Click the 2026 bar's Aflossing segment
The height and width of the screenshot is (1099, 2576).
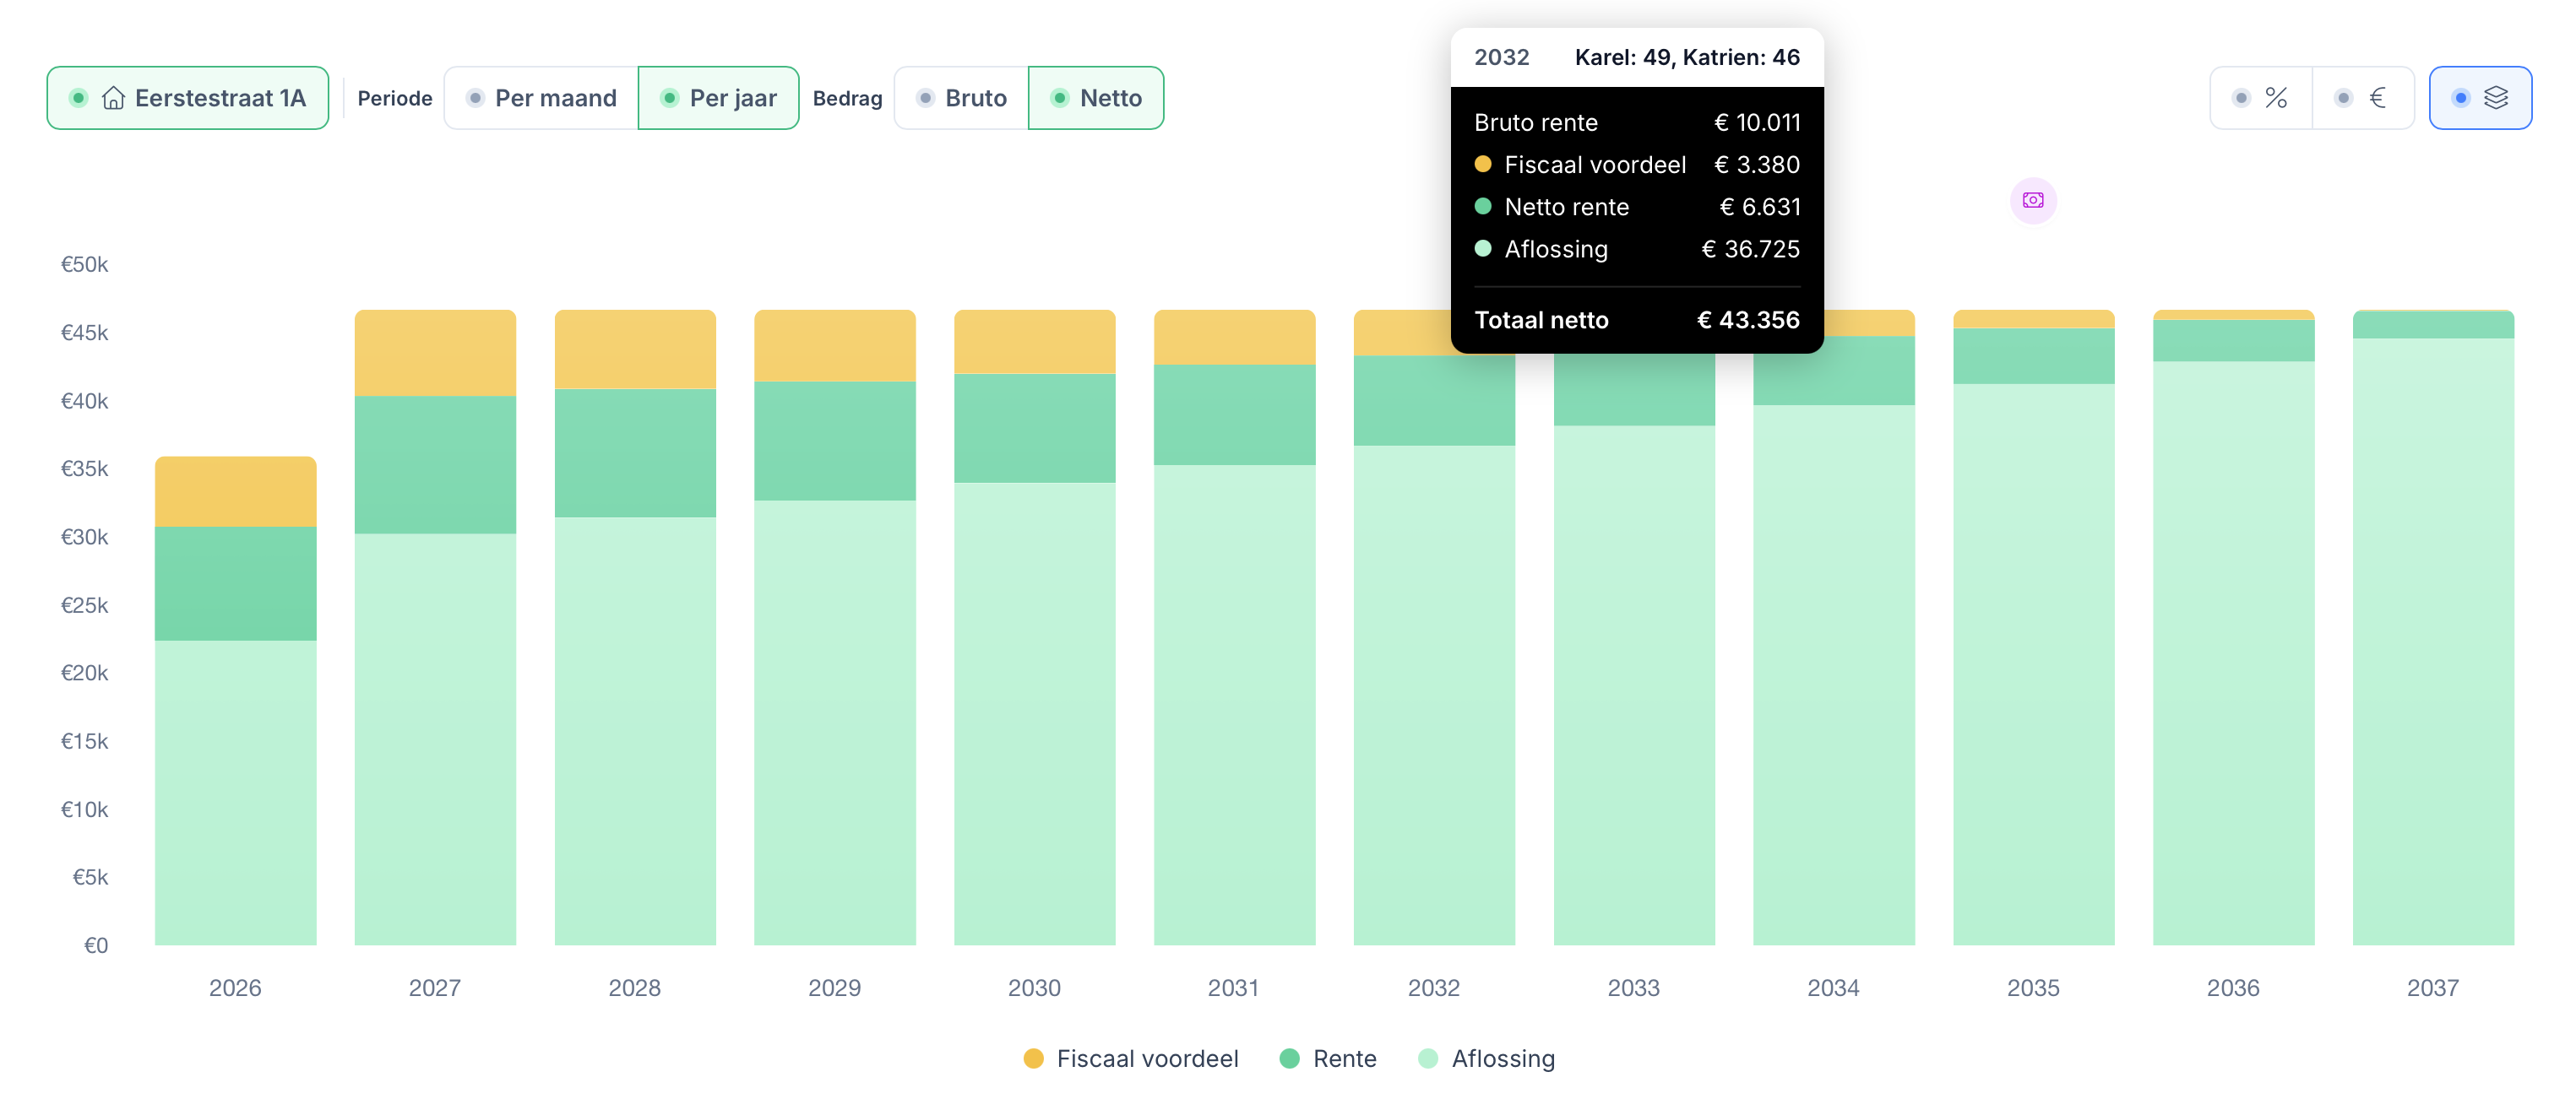click(236, 793)
